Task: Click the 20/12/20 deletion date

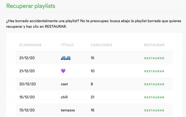Action: point(28,84)
